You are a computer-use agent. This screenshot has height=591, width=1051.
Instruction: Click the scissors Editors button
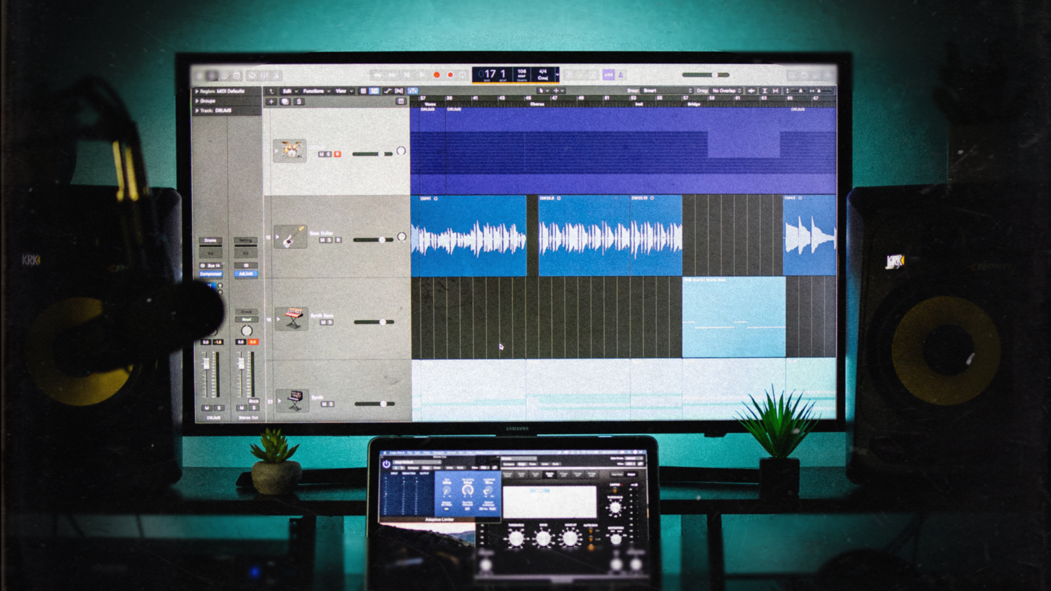[x=276, y=76]
